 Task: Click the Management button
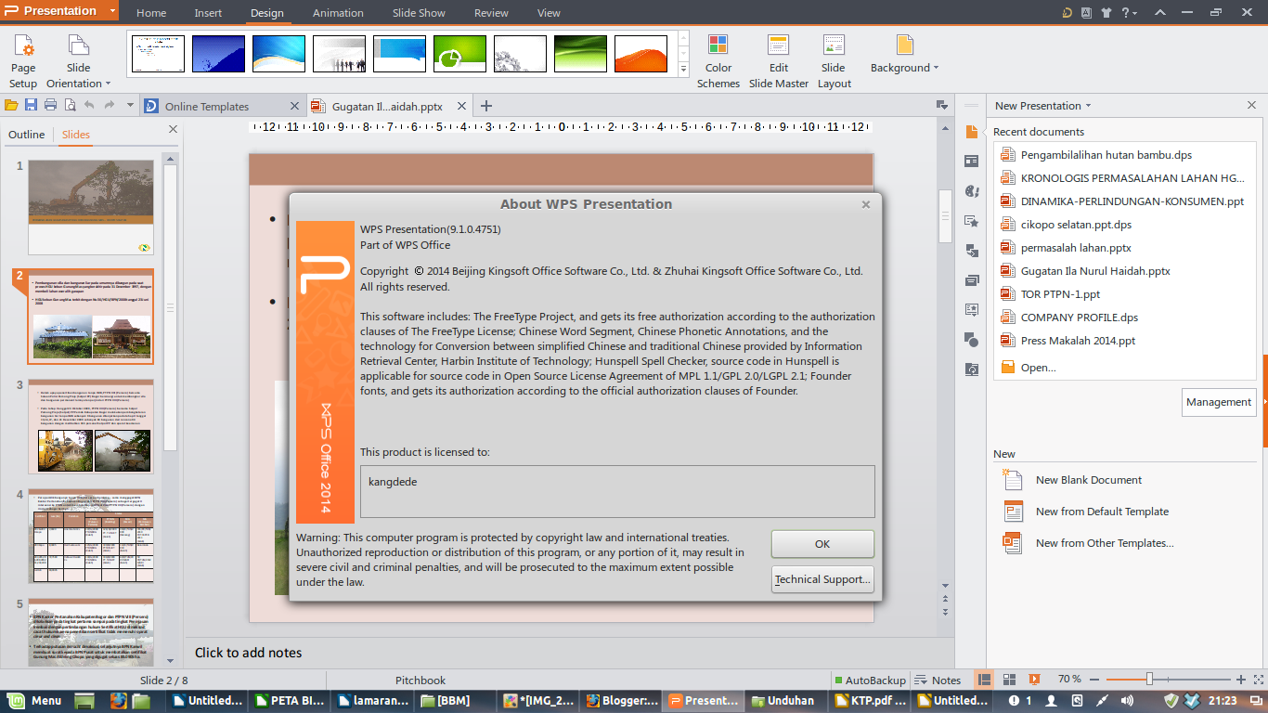click(1219, 402)
